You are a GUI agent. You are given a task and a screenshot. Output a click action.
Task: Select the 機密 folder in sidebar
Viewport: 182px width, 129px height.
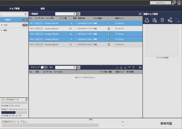[14, 30]
